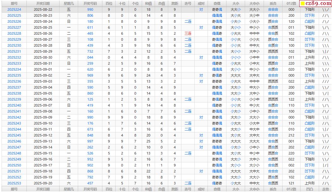Click winning number 997 in row 2025246
This screenshot has height=192, width=332.
(90, 141)
